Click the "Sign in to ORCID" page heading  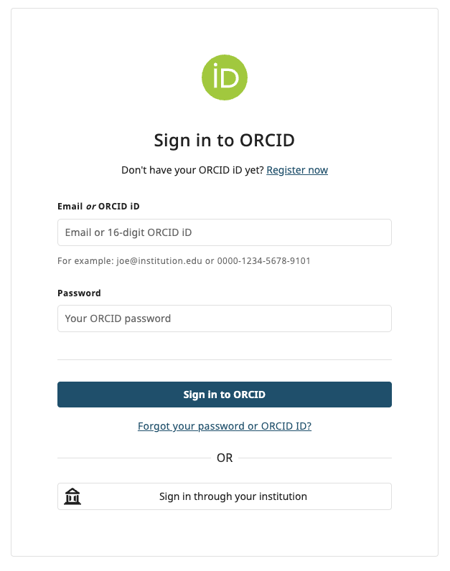point(225,140)
